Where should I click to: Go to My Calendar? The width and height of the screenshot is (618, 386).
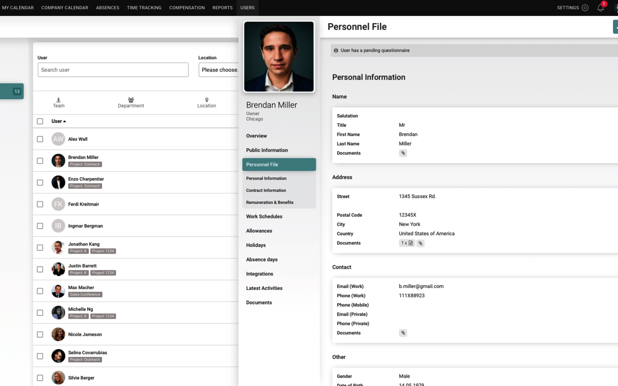(18, 8)
